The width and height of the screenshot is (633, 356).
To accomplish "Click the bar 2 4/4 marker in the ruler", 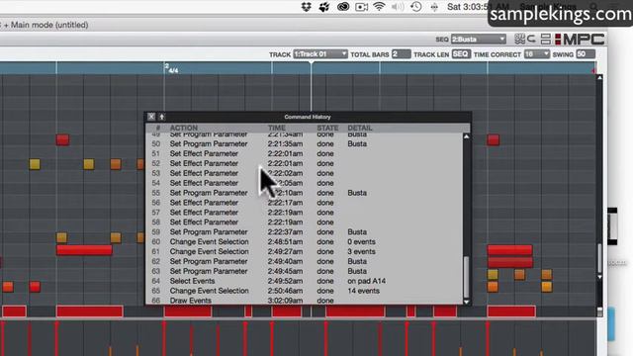I will (x=171, y=68).
